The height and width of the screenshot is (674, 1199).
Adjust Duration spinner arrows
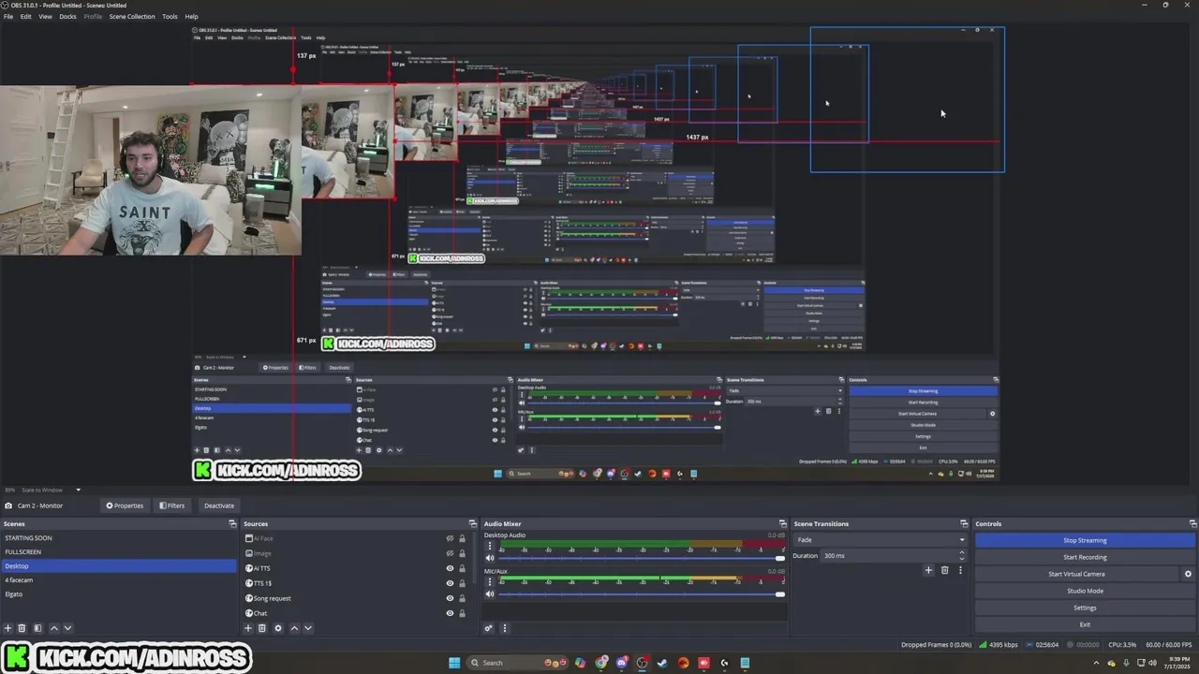click(961, 555)
